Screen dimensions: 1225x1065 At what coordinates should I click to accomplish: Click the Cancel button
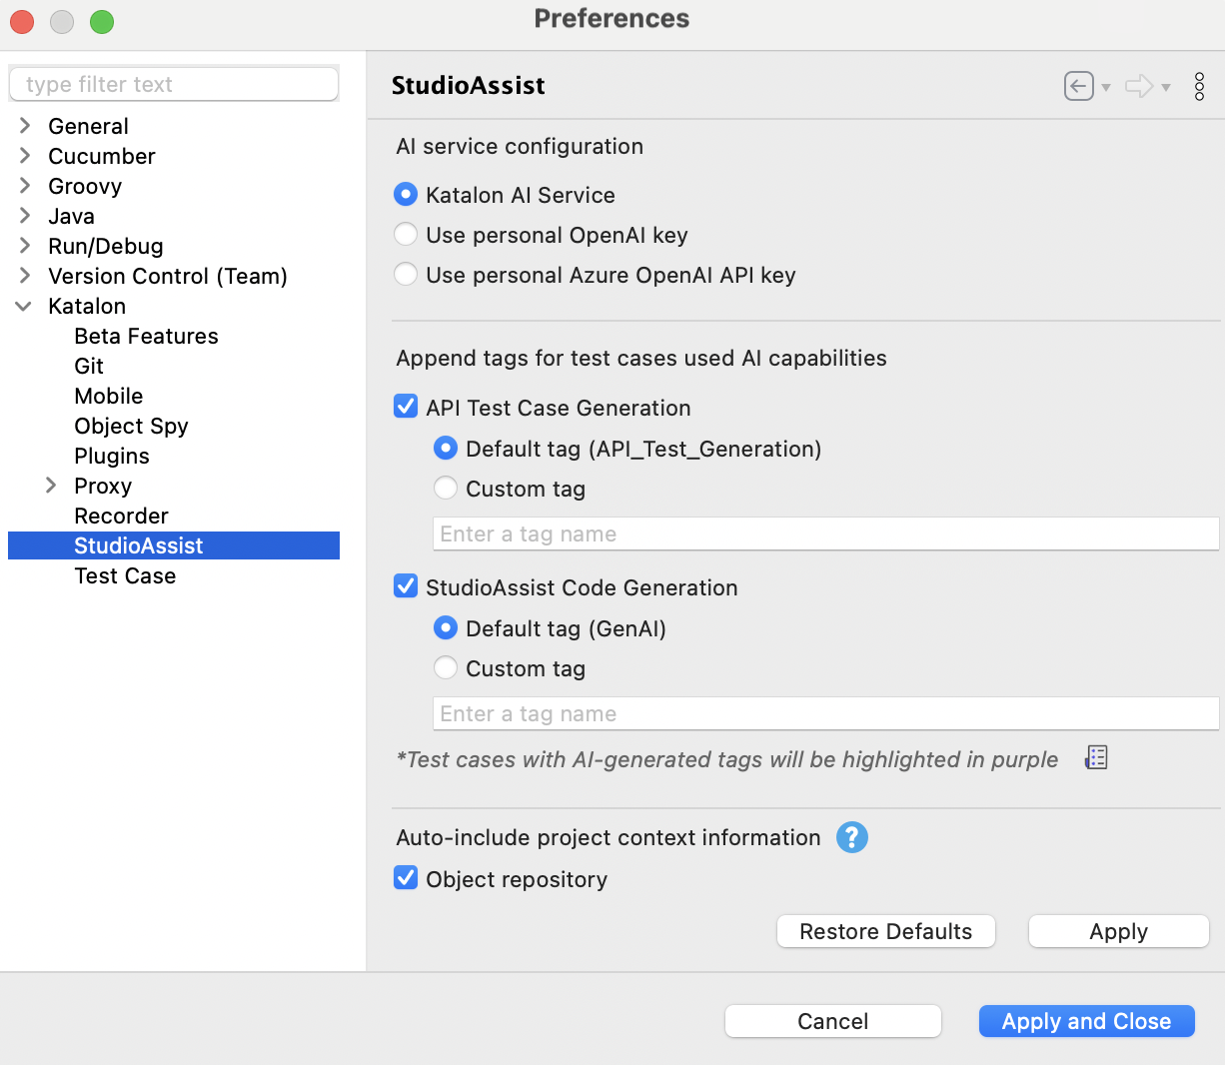point(832,1021)
